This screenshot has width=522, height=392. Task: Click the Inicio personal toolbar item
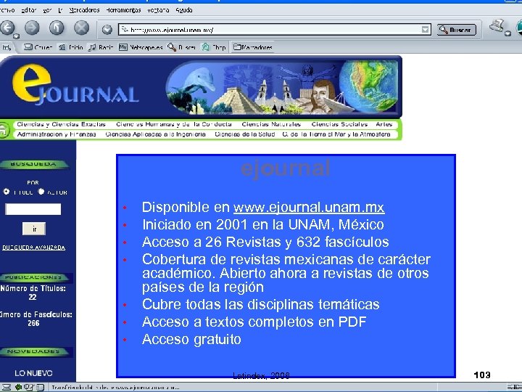point(70,47)
